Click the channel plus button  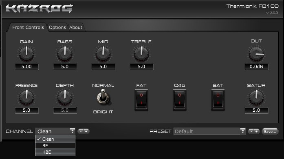click(86, 131)
